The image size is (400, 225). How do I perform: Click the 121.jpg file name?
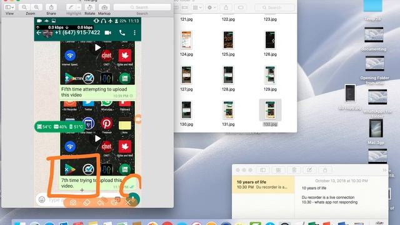(x=186, y=19)
